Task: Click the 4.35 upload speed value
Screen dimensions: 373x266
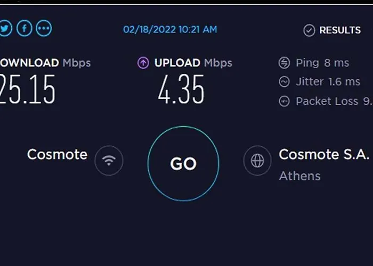Action: point(181,89)
